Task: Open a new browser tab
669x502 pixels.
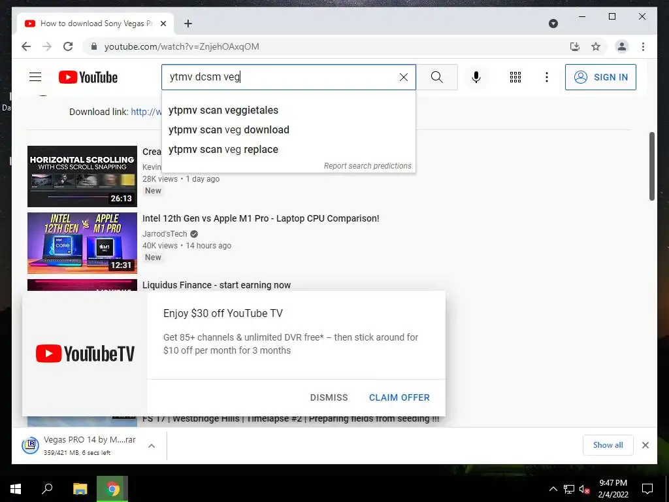Action: tap(188, 24)
